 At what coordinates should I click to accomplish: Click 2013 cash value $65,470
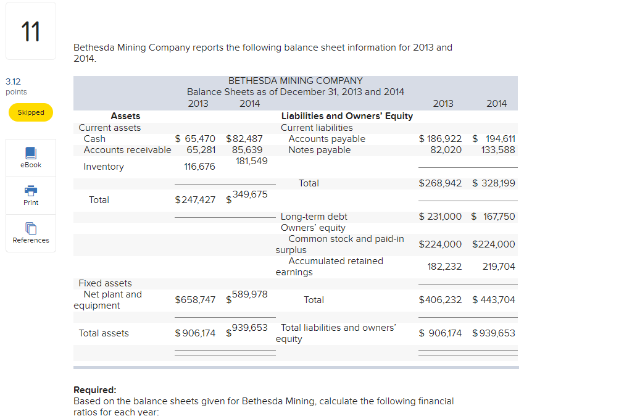[195, 139]
